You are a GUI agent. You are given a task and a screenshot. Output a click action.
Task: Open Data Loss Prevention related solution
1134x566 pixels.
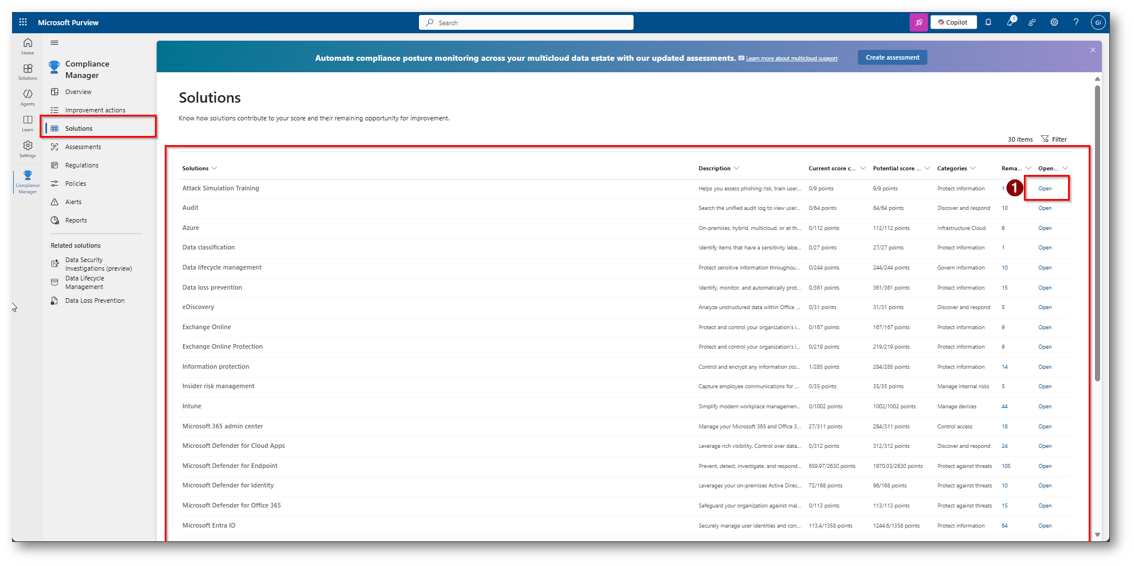[95, 300]
